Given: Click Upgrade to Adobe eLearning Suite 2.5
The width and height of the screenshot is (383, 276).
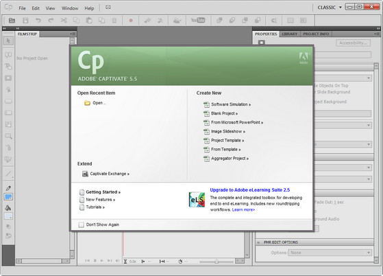Looking at the screenshot, I should (250, 190).
